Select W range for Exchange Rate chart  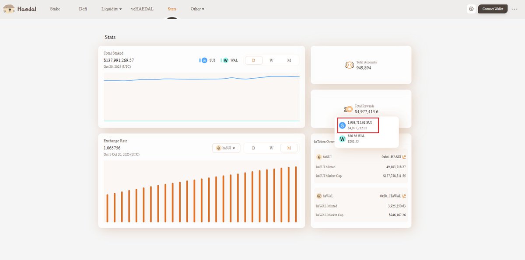pyautogui.click(x=271, y=148)
